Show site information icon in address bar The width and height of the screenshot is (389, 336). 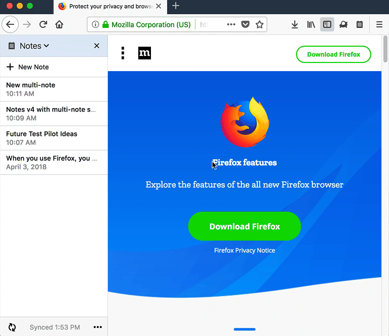click(x=95, y=24)
